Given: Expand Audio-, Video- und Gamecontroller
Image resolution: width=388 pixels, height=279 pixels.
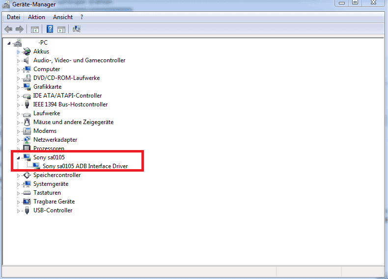Looking at the screenshot, I should click(18, 61).
